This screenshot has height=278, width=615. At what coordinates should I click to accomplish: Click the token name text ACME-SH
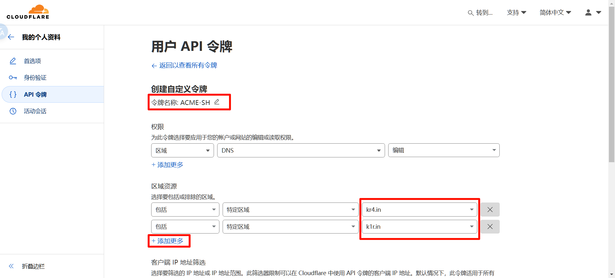click(195, 102)
